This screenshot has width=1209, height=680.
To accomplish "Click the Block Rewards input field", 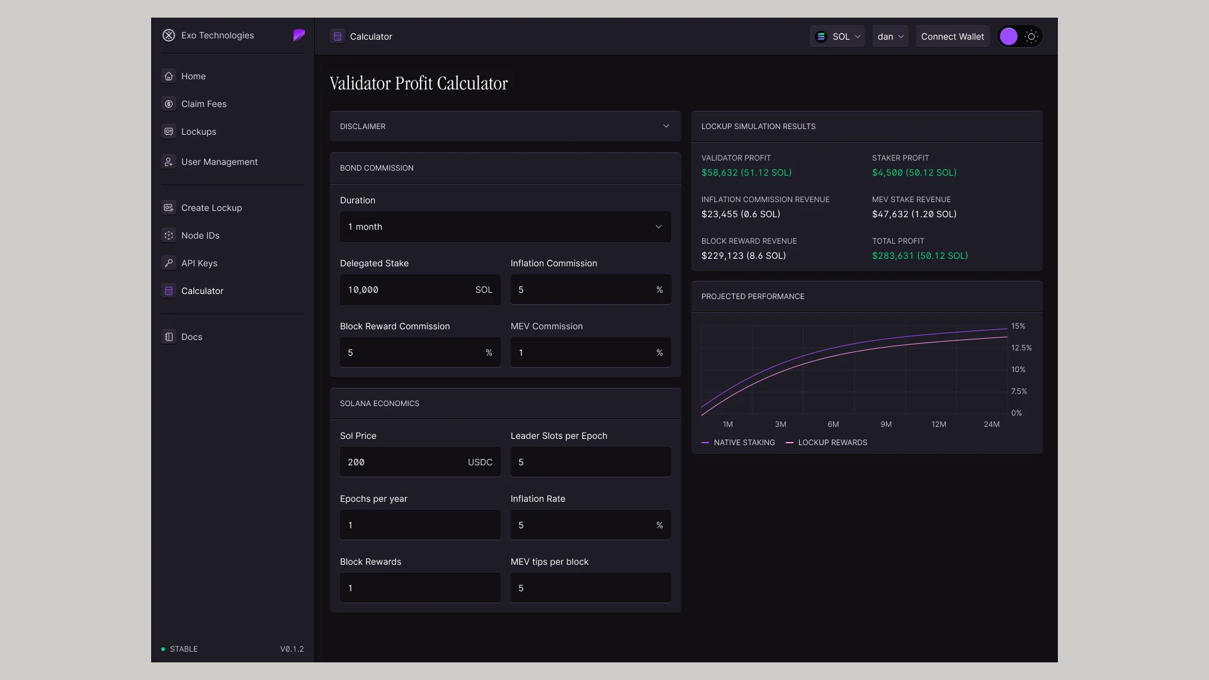I will [420, 588].
